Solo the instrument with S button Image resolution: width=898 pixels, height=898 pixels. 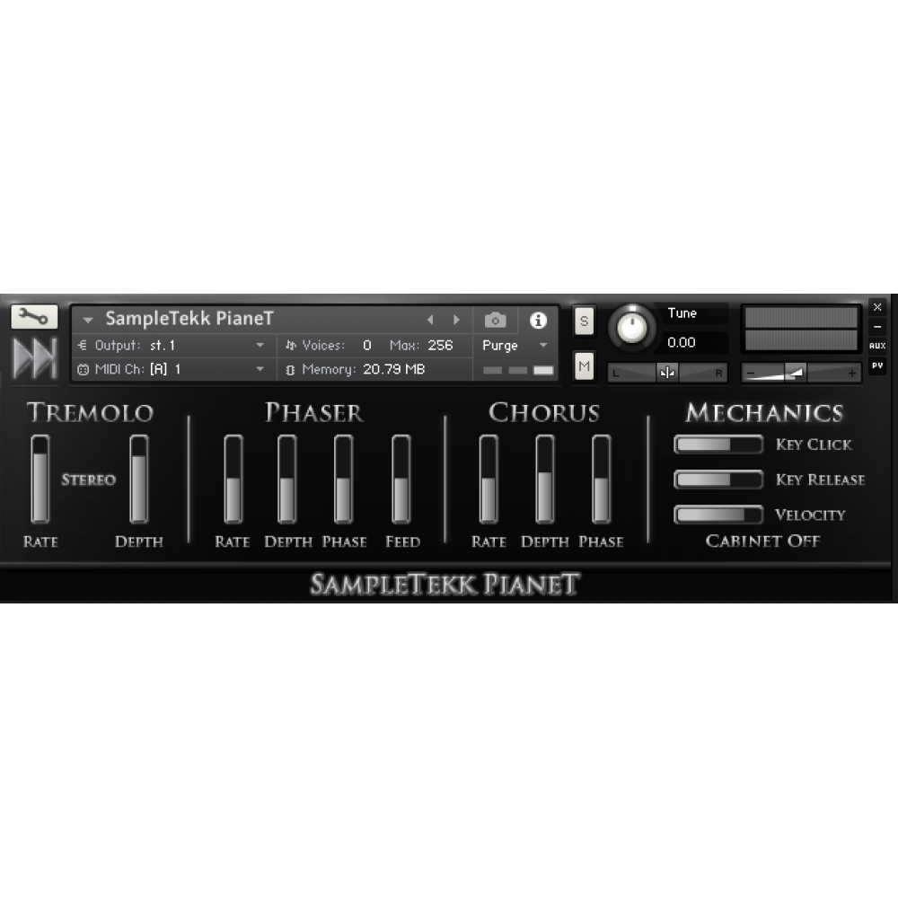[x=584, y=321]
